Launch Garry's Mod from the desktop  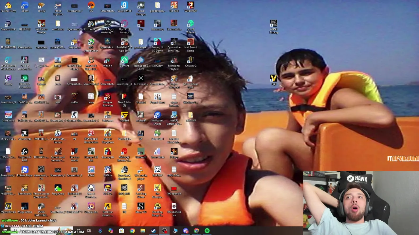point(124,7)
